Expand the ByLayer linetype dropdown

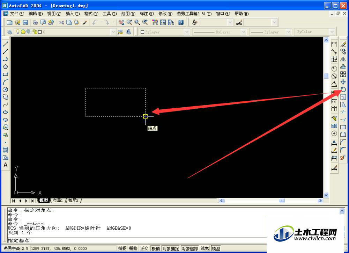[x=244, y=32]
